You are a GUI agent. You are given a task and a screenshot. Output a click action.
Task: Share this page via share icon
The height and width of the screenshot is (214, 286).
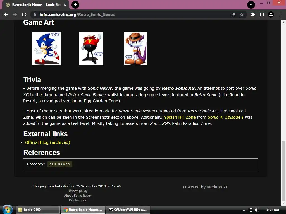[233, 14]
